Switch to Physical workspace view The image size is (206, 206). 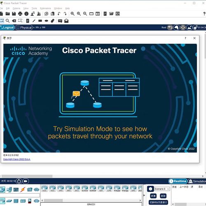pyautogui.click(x=24, y=28)
